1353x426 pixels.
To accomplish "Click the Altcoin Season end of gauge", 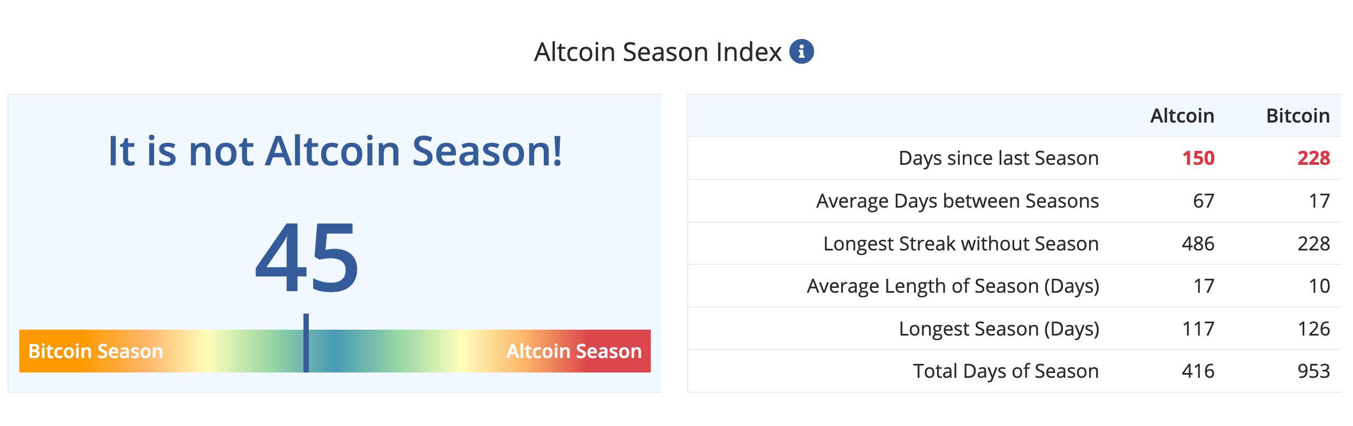I will coord(574,351).
